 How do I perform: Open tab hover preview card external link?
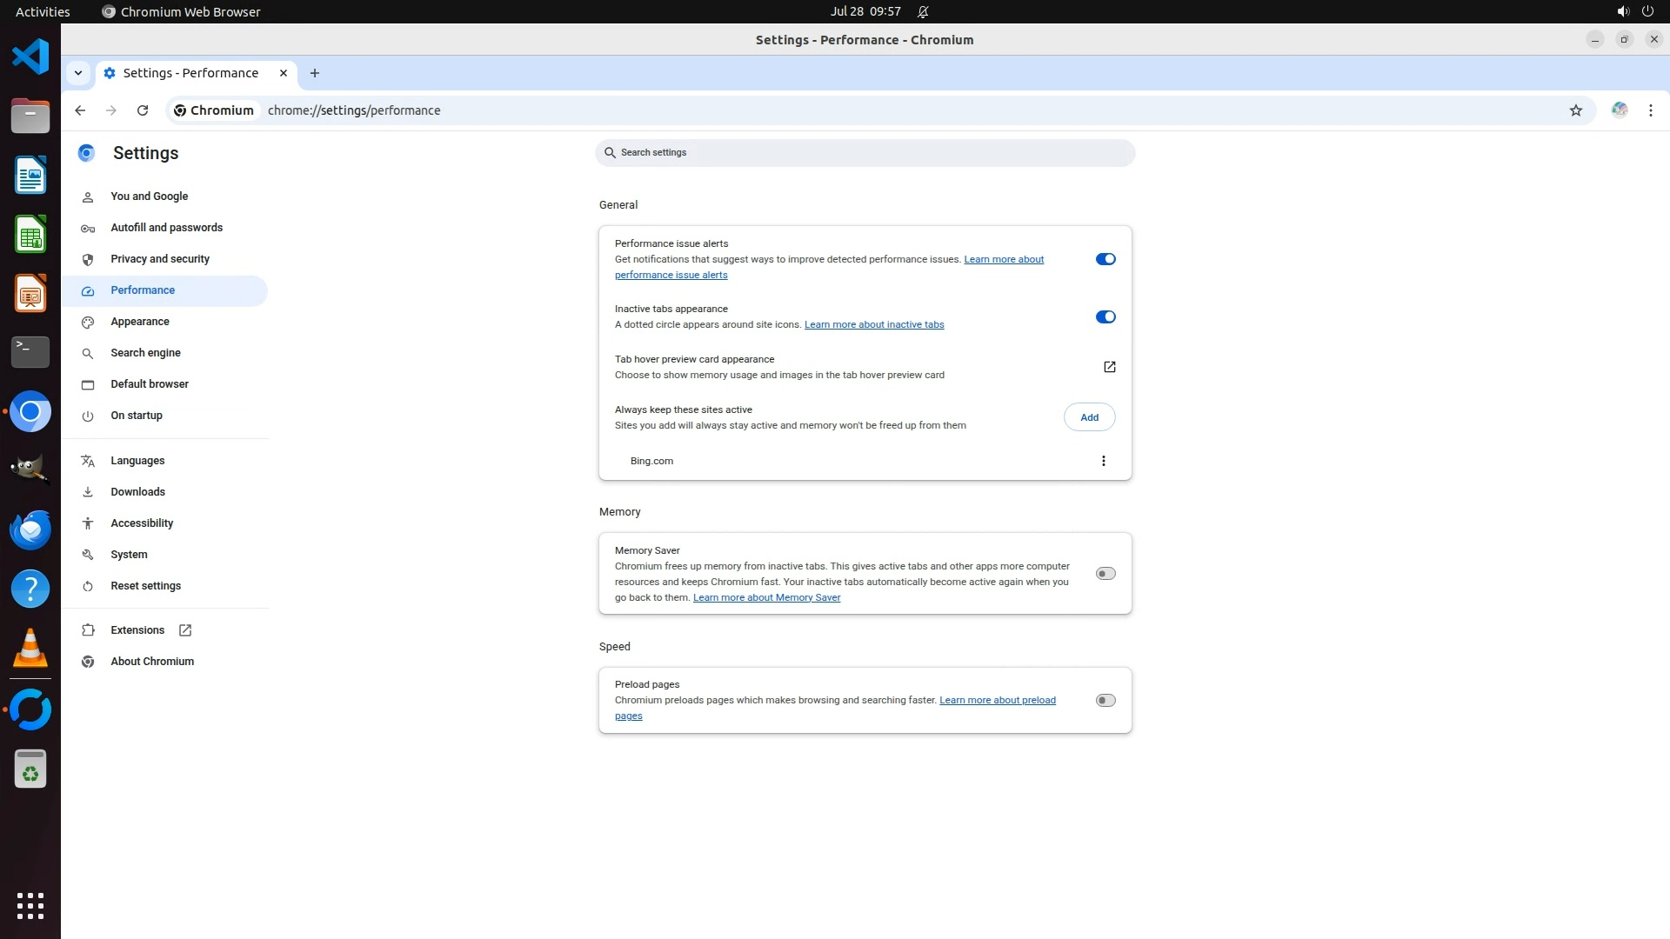tap(1109, 367)
